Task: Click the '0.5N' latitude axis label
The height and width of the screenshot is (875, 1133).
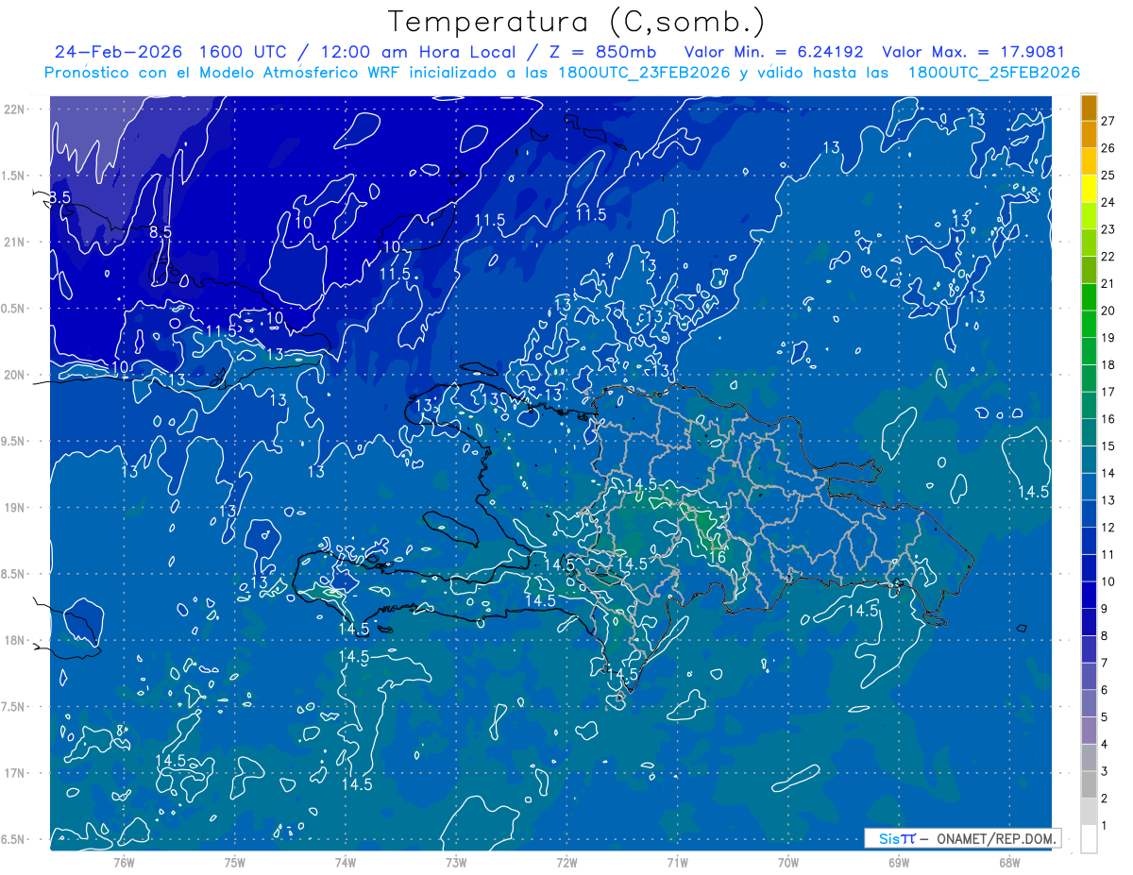Action: click(x=14, y=309)
